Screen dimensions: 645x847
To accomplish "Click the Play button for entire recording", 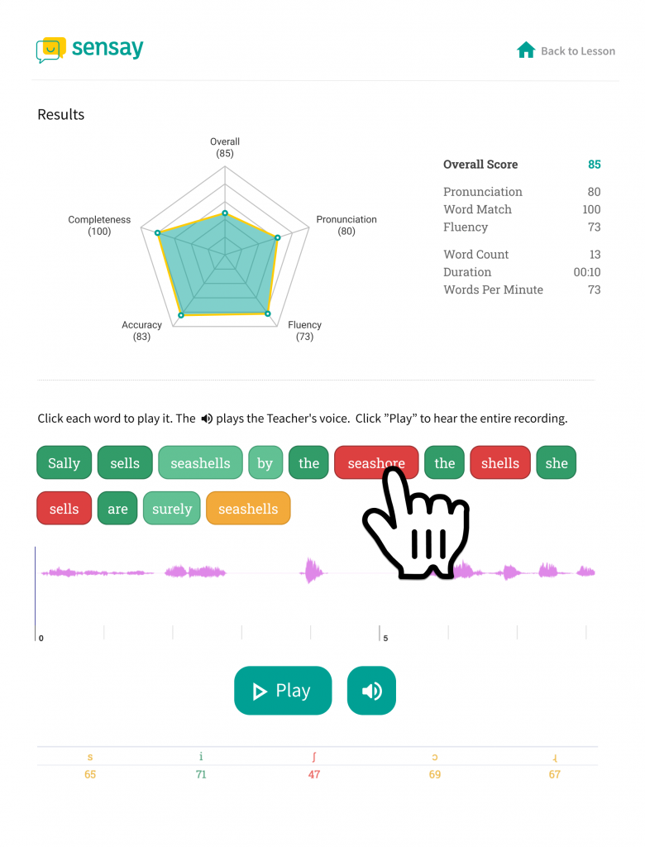I will pos(283,691).
